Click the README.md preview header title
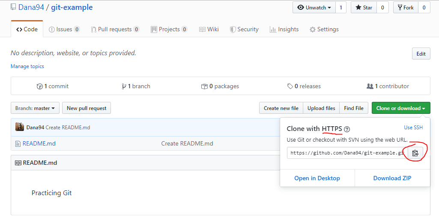The width and height of the screenshot is (439, 217). pos(40,163)
